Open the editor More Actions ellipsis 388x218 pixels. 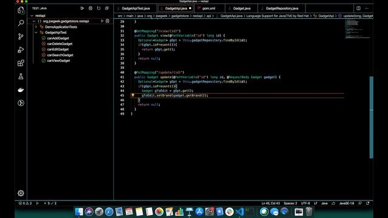coord(366,8)
